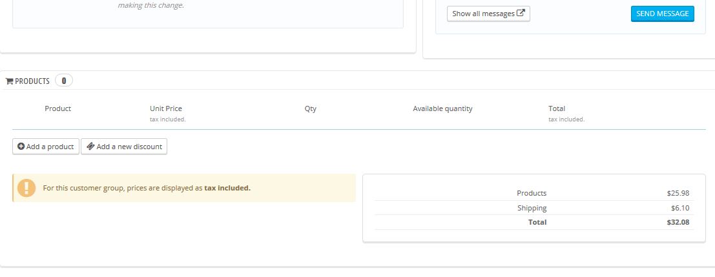Click the order total $32.08

pos(678,222)
